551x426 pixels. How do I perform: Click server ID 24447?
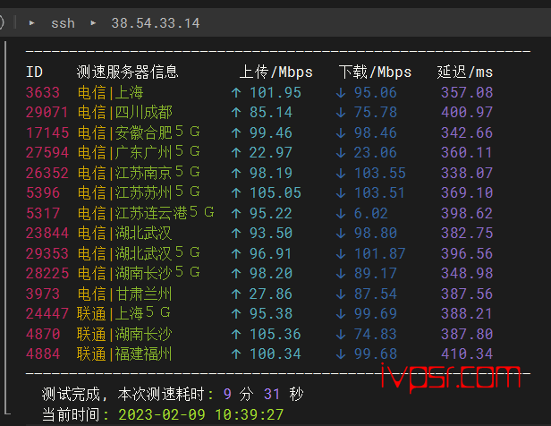(x=47, y=313)
